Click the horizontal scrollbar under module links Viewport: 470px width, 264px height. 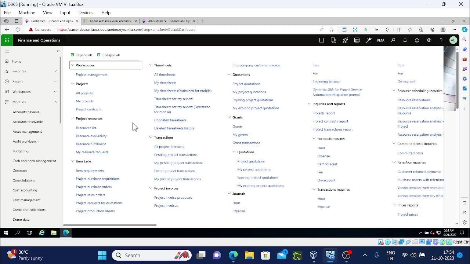pos(110,225)
